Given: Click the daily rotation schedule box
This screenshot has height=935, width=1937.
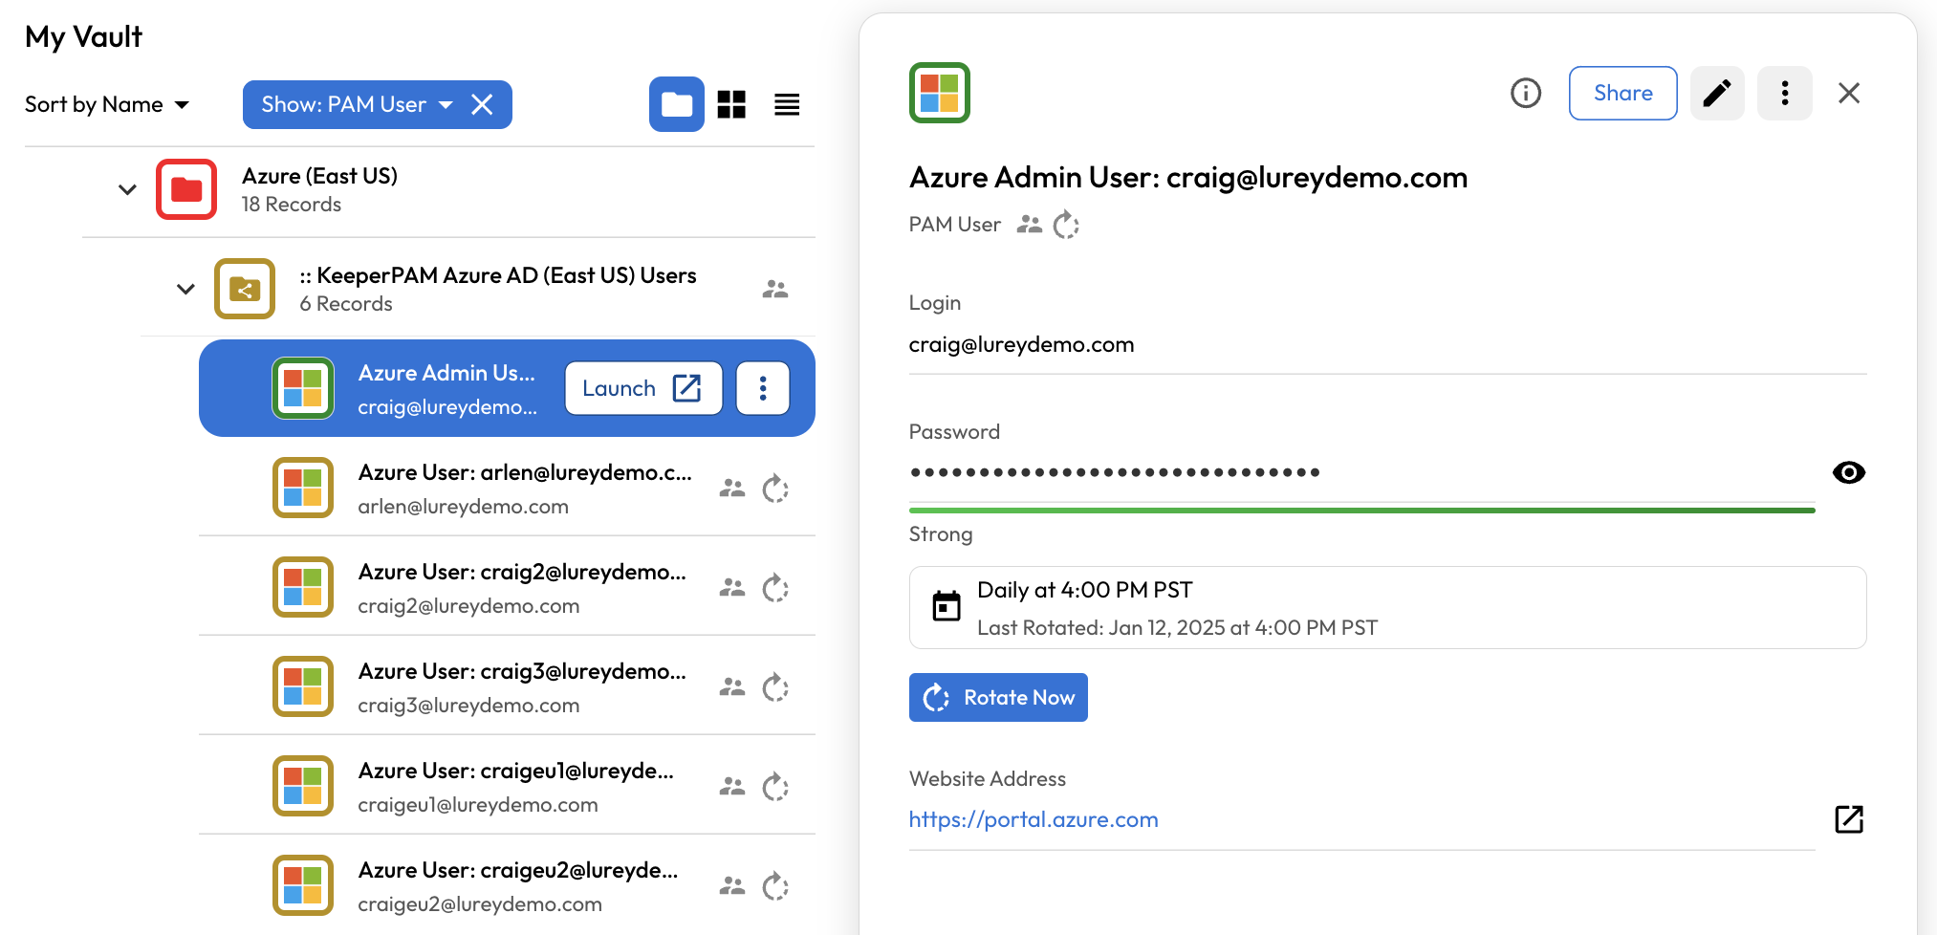Looking at the screenshot, I should [x=1386, y=608].
